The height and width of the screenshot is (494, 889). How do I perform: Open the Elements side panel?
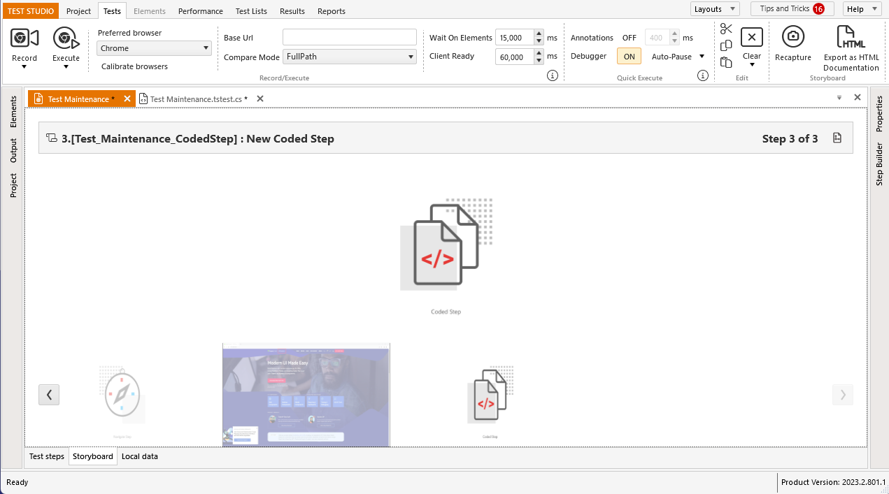pyautogui.click(x=13, y=112)
